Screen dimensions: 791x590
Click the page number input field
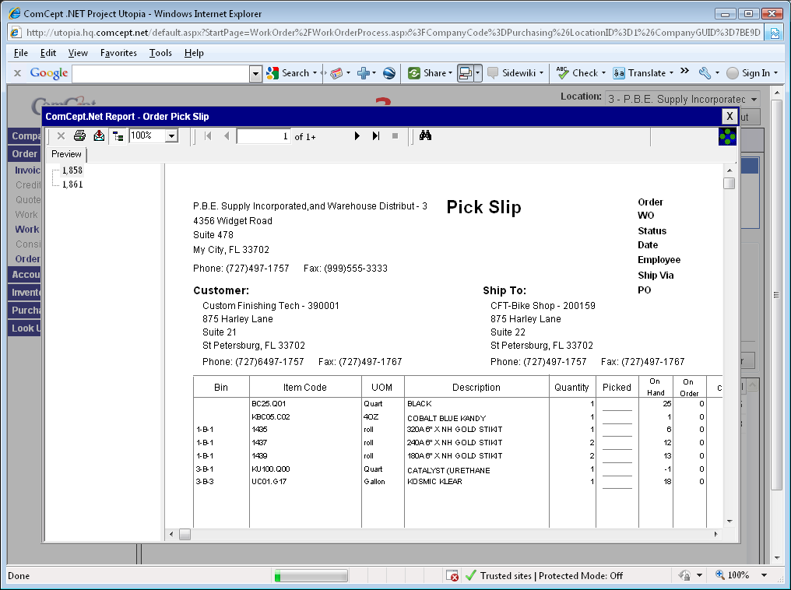point(263,136)
